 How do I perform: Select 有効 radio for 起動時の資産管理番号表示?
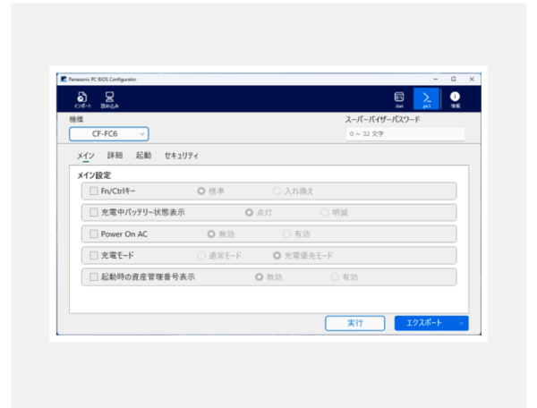click(x=335, y=276)
